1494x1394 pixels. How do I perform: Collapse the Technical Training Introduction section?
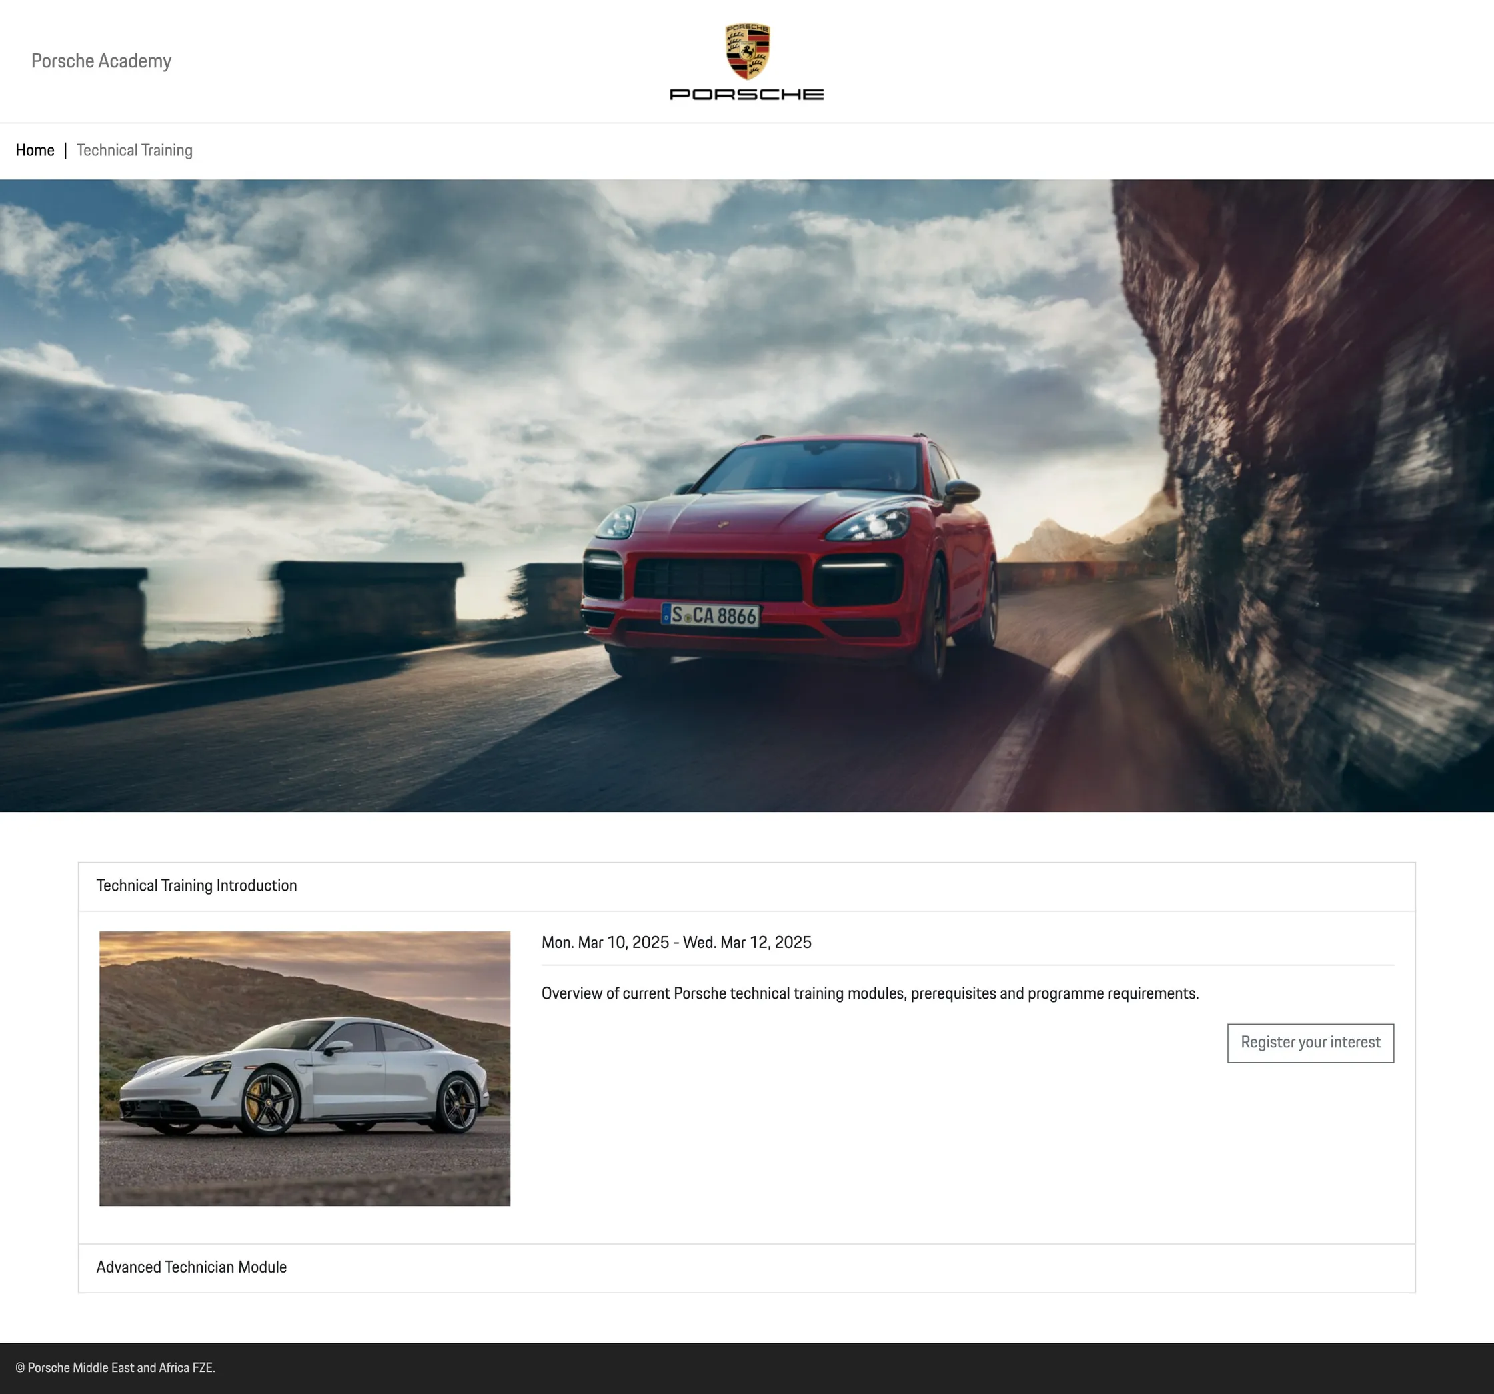[x=746, y=886]
